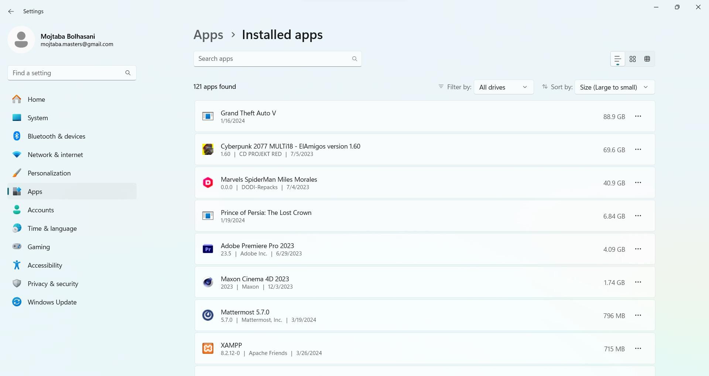This screenshot has height=376, width=709.
Task: Open Privacy & security settings
Action: point(72,283)
